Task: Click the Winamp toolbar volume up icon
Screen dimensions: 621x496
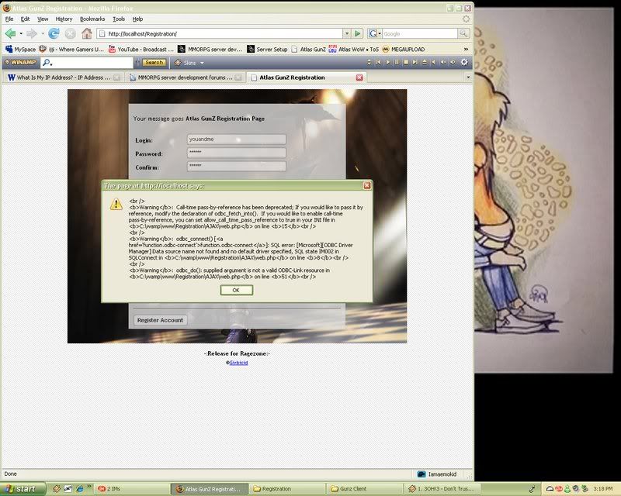Action: [x=453, y=63]
